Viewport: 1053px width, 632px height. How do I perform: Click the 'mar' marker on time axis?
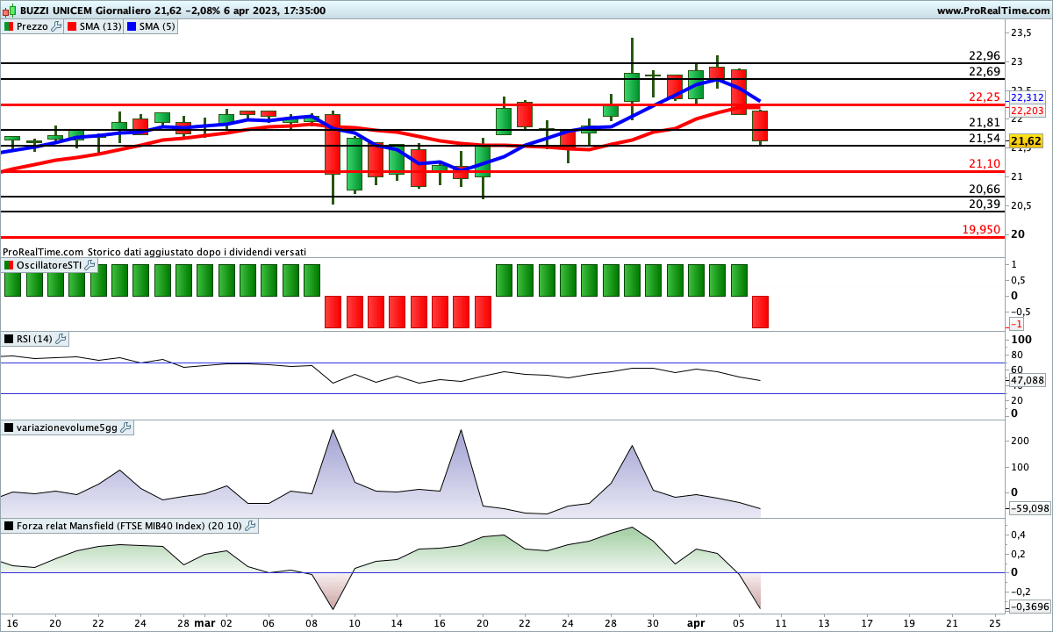click(204, 622)
